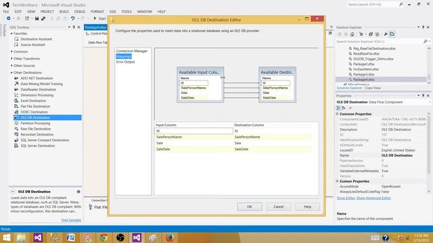Image resolution: width=433 pixels, height=243 pixels.
Task: Collapse the Favorites group in SSIS Toolbox
Action: [12, 33]
